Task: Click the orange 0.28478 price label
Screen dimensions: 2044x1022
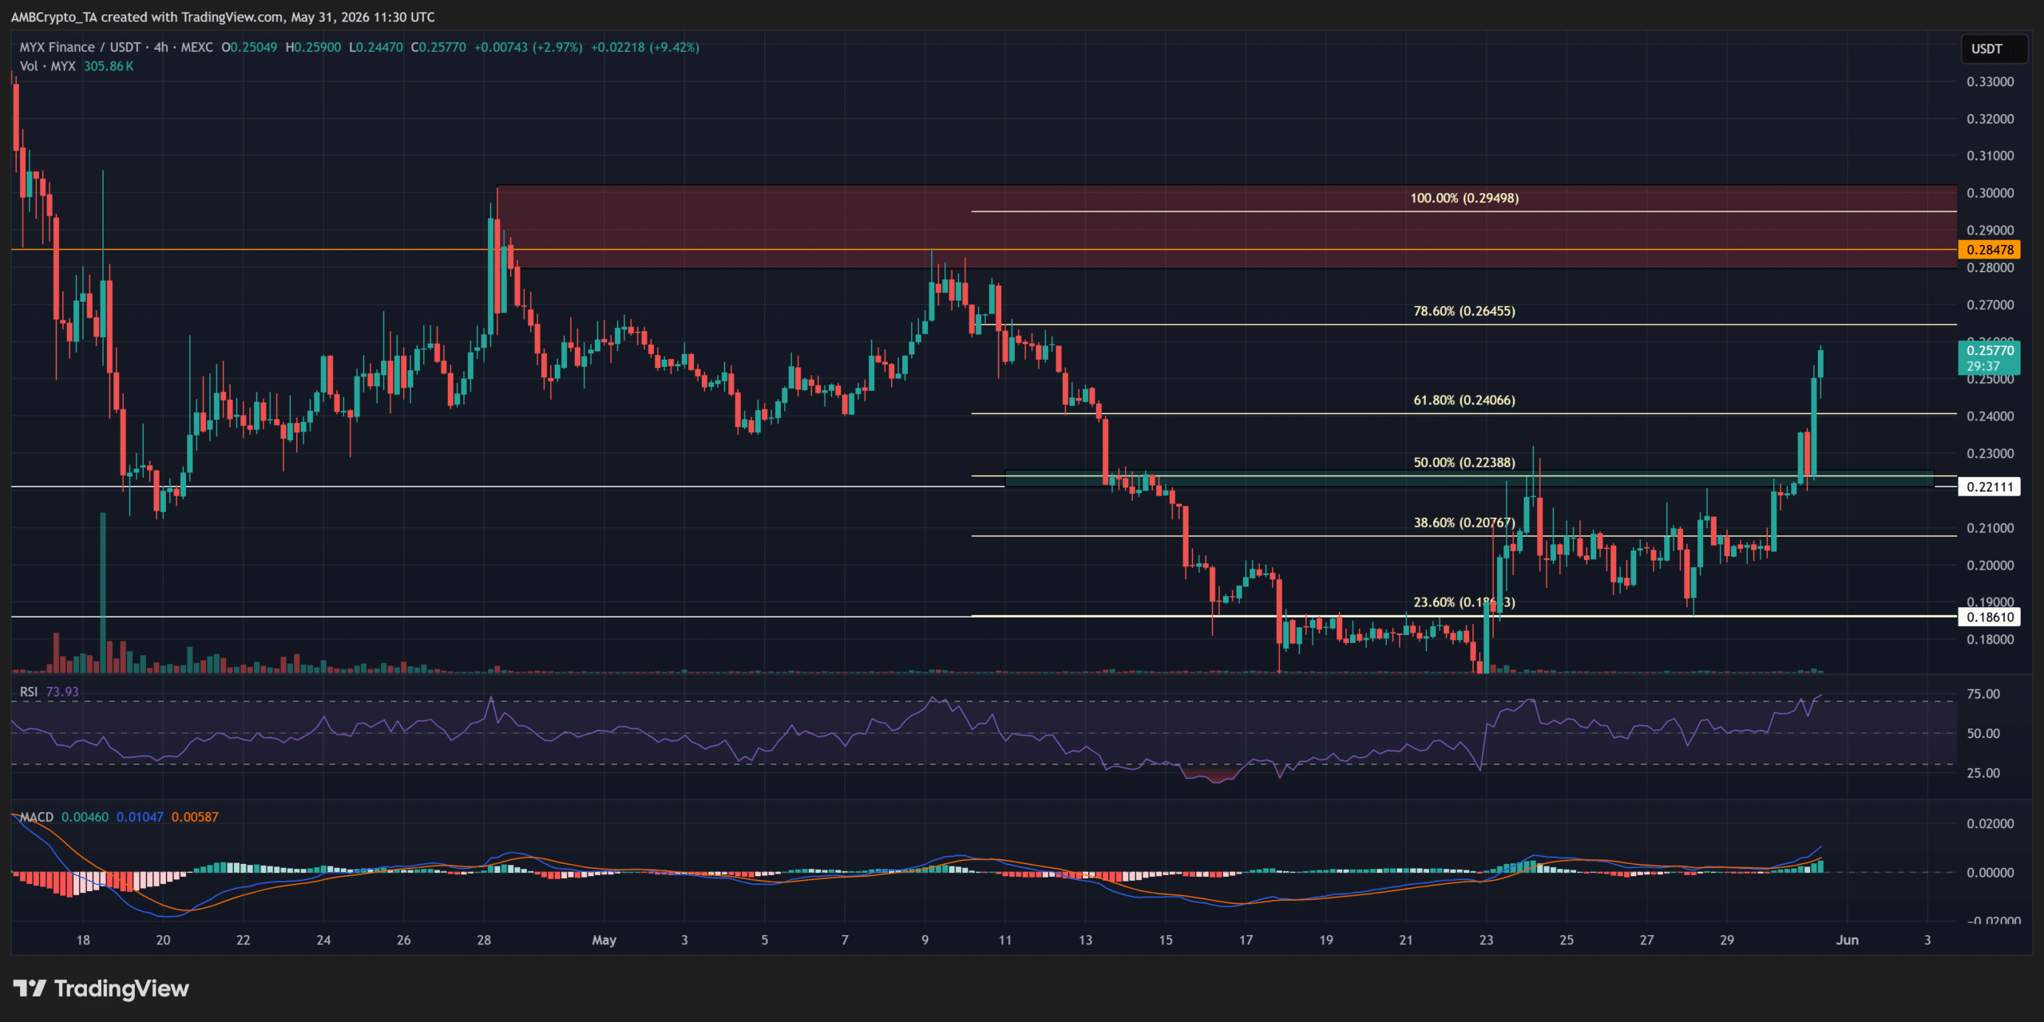Action: pyautogui.click(x=1989, y=250)
